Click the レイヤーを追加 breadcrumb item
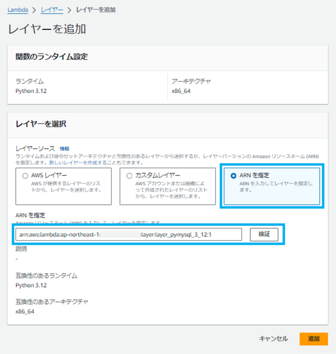This screenshot has width=336, height=354. 96,9
